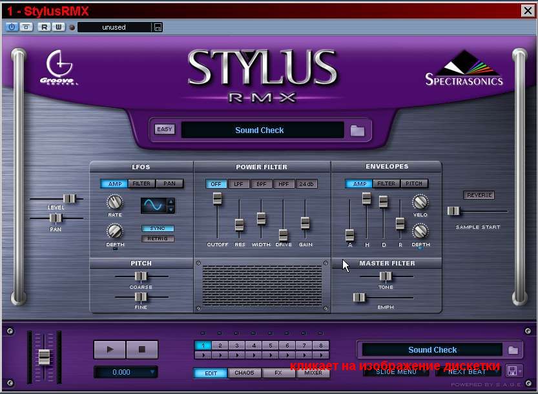Screen dimensions: 538x394
Task: Play part 5 using its small arrow
Action: pos(271,355)
